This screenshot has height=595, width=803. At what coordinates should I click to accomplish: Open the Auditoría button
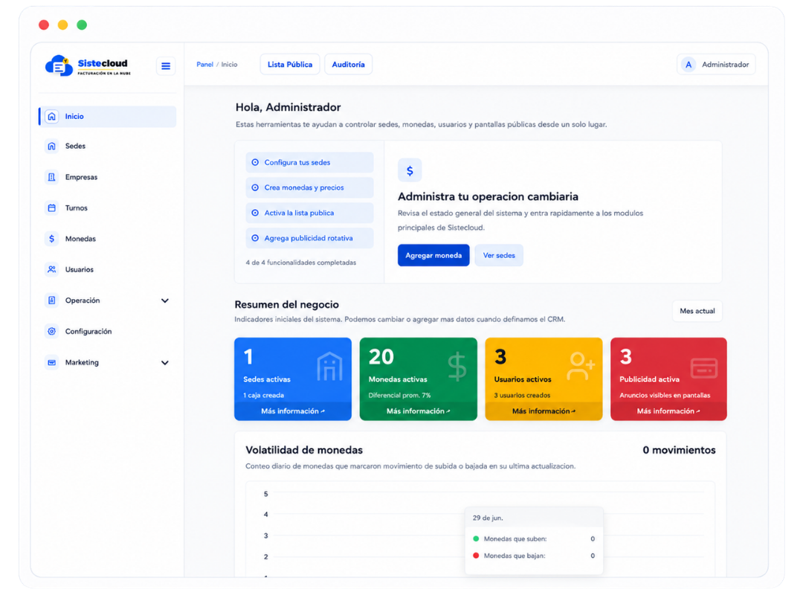click(x=348, y=65)
